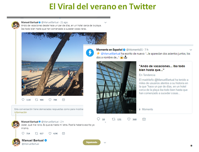Like the beach tweet showing 78K
The height and width of the screenshot is (152, 199).
(x=50, y=100)
